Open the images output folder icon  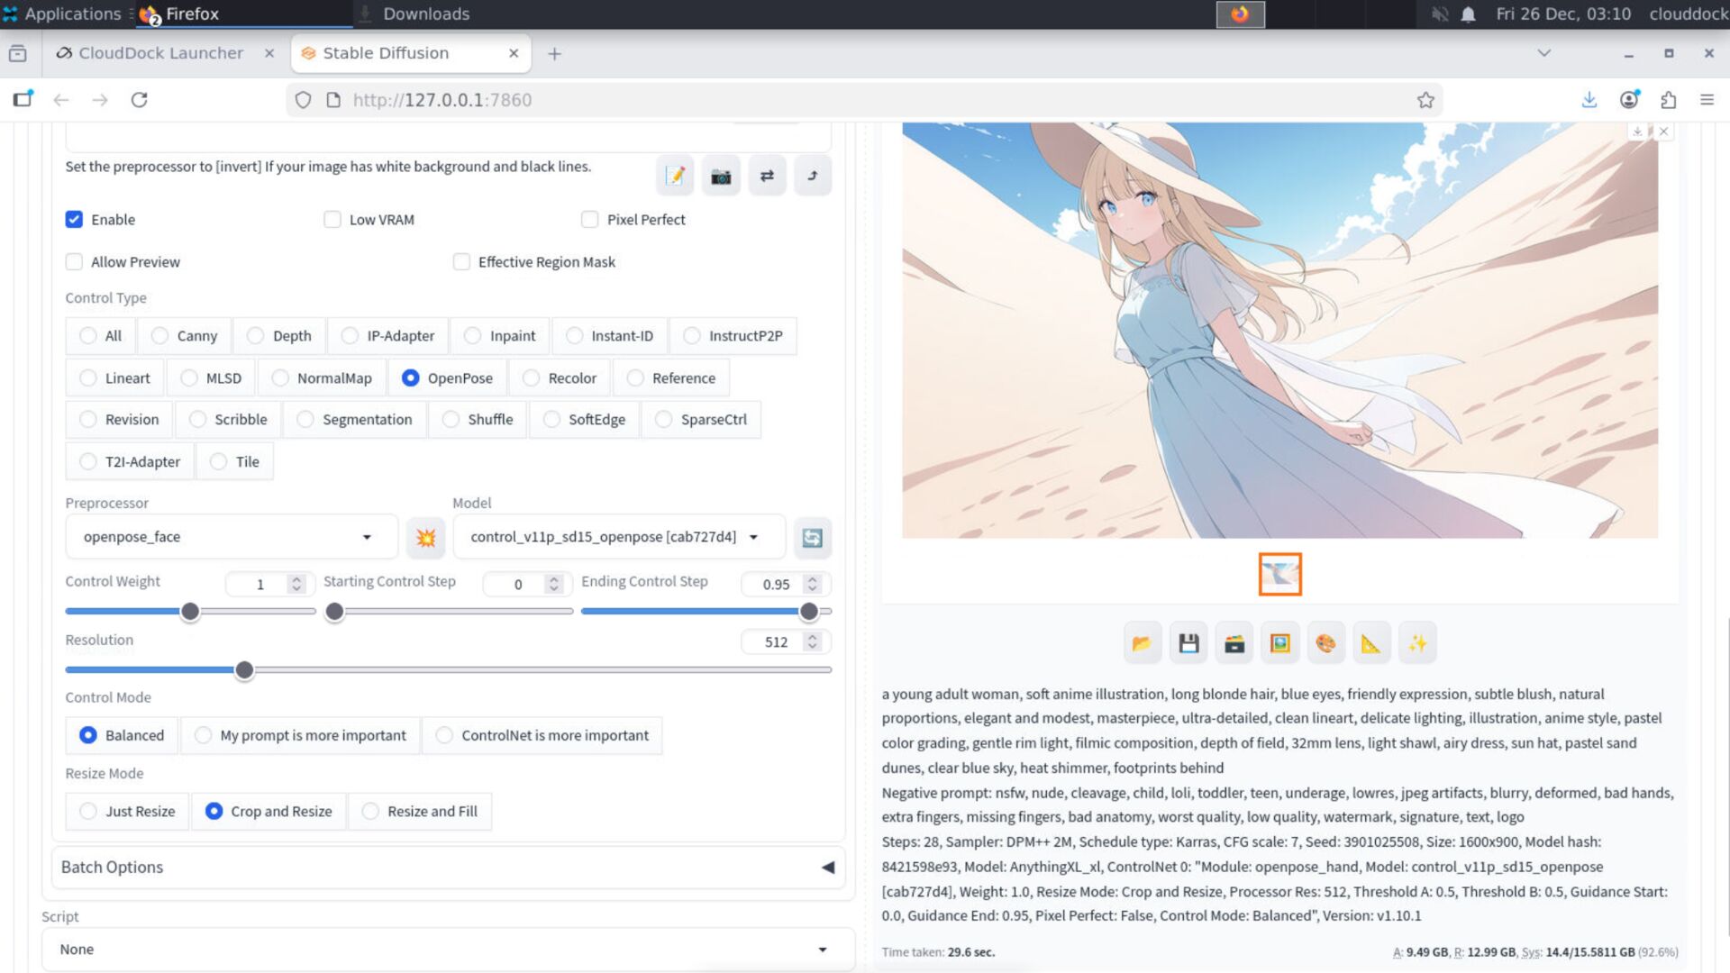coord(1142,643)
